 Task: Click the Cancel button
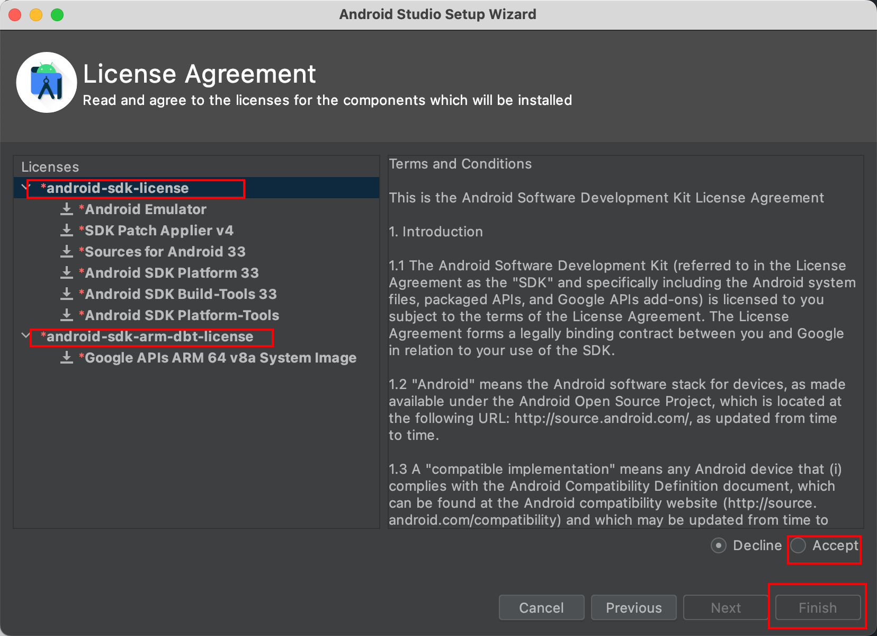coord(541,607)
